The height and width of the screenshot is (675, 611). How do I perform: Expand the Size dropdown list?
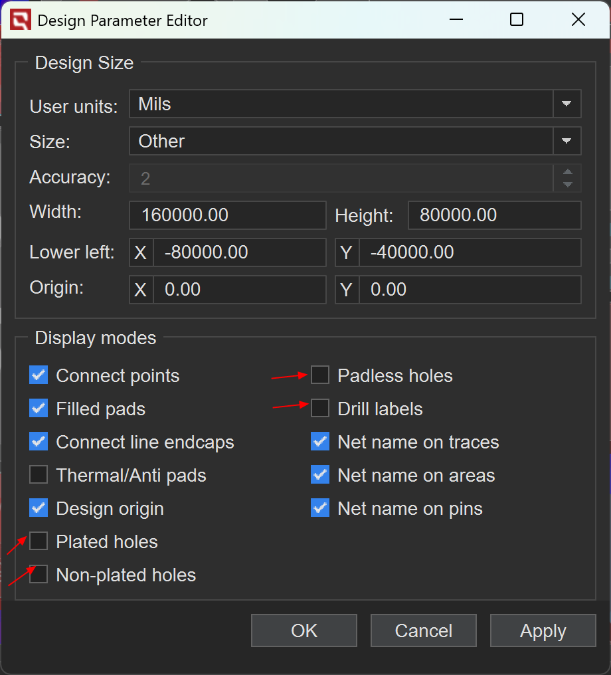pyautogui.click(x=567, y=142)
